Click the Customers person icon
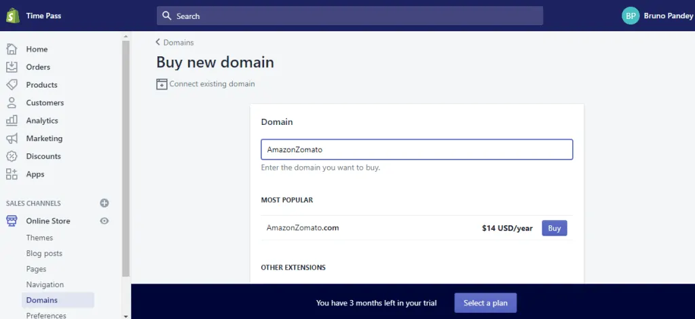The height and width of the screenshot is (319, 695). point(12,102)
